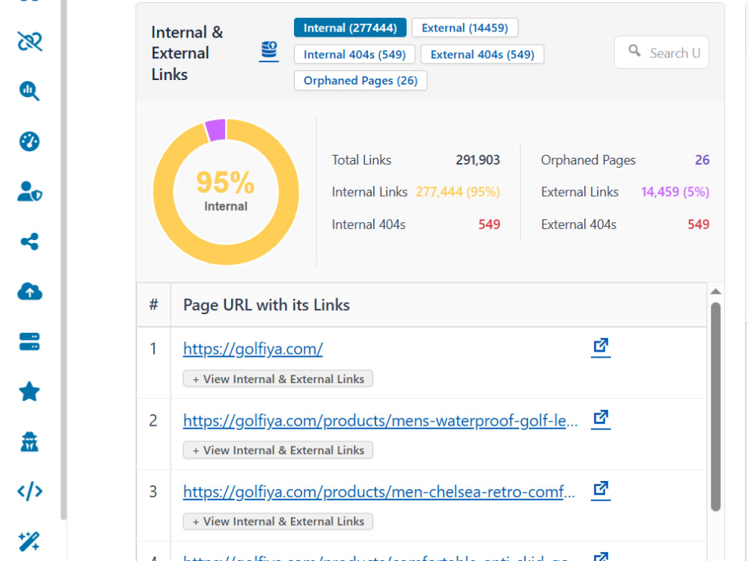Focus the Search URL input field
This screenshot has width=748, height=561.
tap(662, 52)
